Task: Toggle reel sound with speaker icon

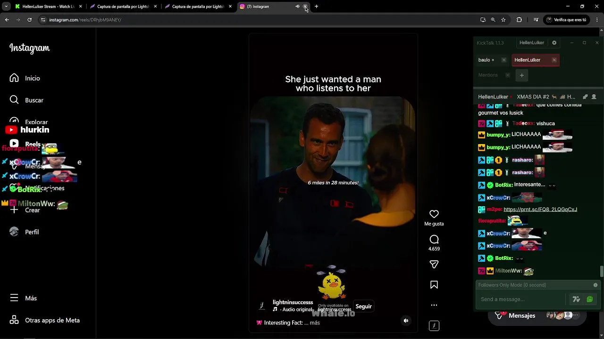Action: tap(406, 321)
